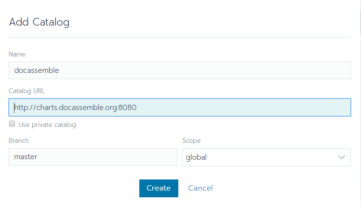Viewport: 361px width, 206px height.
Task: Click the "Branch" field label
Action: [19, 141]
